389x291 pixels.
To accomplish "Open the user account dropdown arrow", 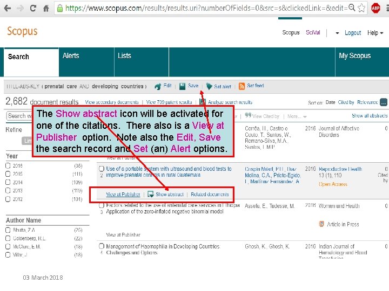I will (337, 33).
